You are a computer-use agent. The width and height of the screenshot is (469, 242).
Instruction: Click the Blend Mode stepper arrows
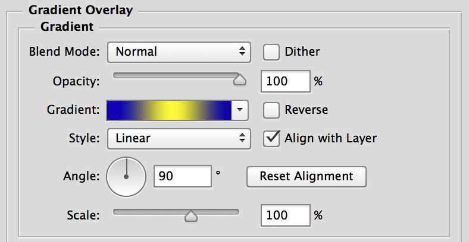click(x=242, y=52)
